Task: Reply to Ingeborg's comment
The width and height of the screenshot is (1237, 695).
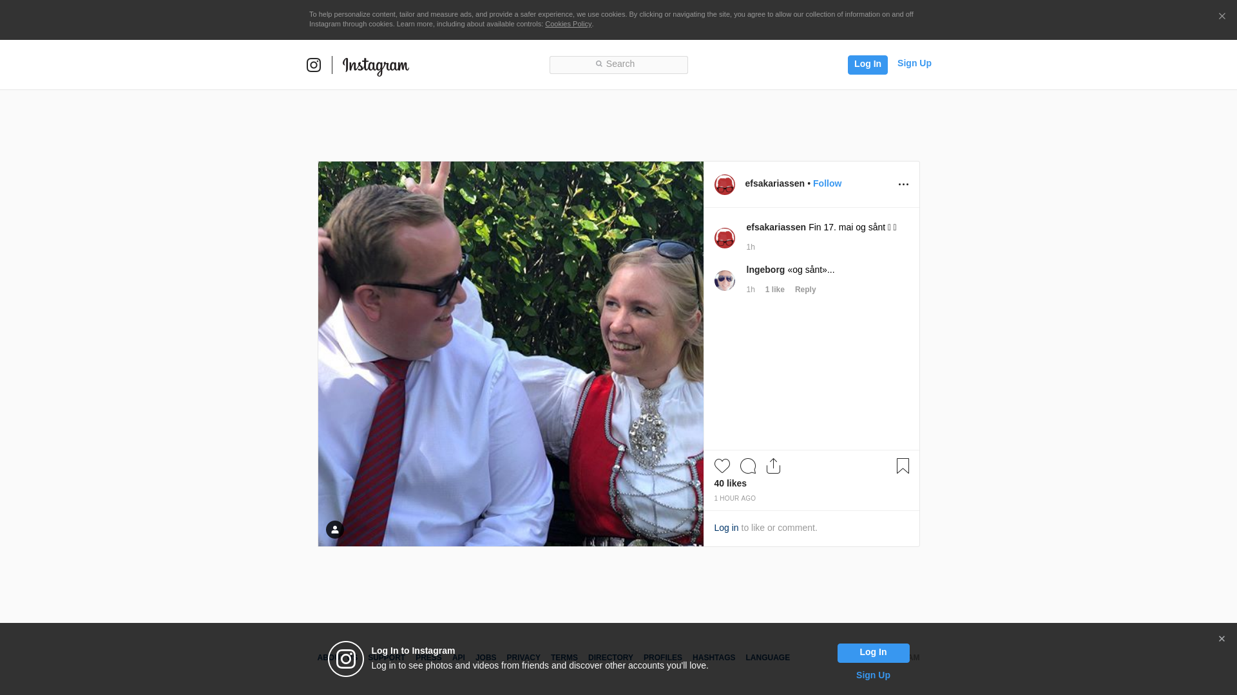Action: (x=805, y=290)
